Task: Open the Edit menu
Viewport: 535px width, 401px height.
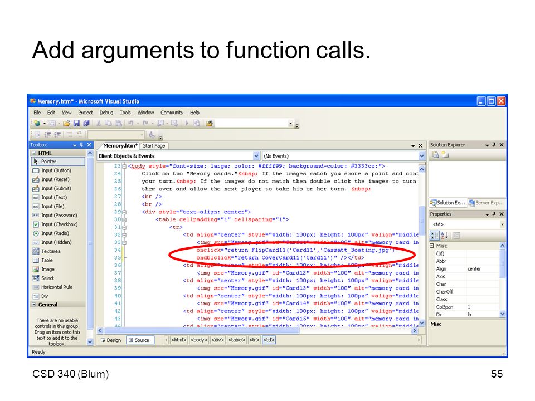Action: coord(51,113)
